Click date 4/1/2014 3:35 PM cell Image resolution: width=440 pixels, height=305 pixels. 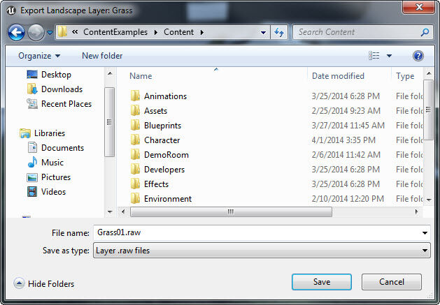pyautogui.click(x=343, y=140)
